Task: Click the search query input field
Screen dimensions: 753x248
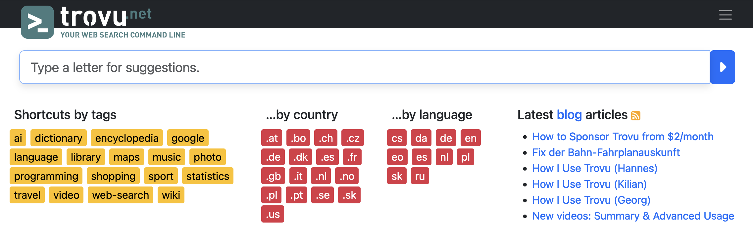Action: coord(364,67)
